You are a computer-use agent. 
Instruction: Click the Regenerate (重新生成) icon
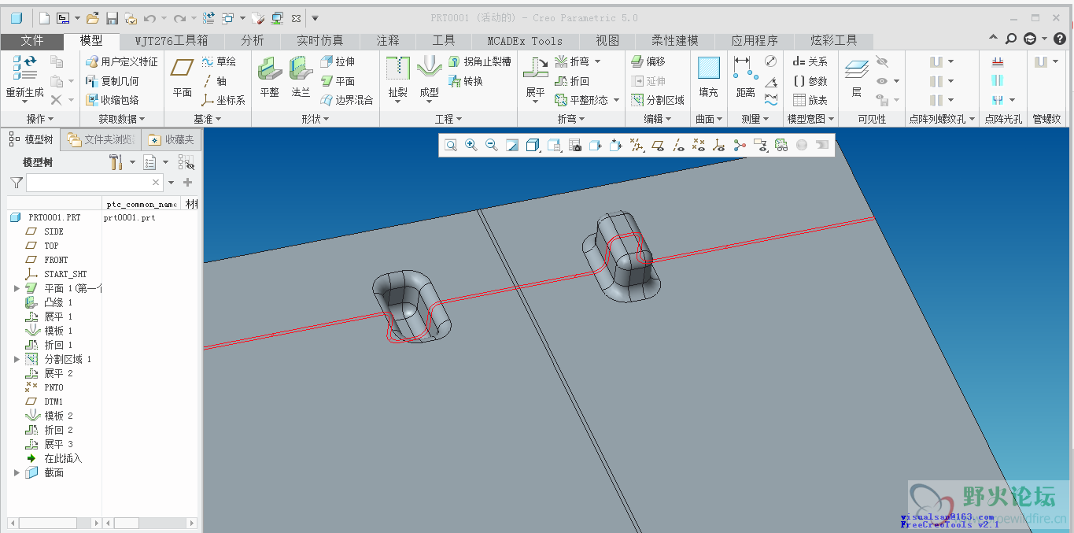(x=24, y=77)
